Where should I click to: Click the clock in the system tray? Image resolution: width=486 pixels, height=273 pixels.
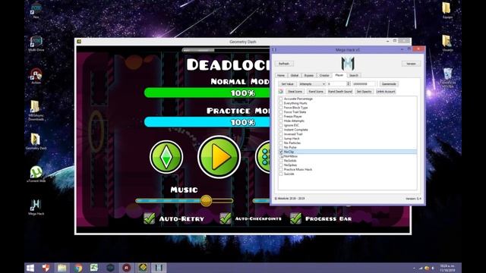coord(447,268)
